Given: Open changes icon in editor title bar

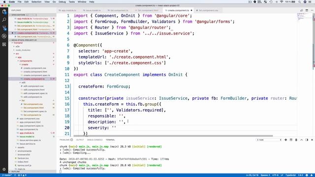Looking at the screenshot, I should pos(301,10).
